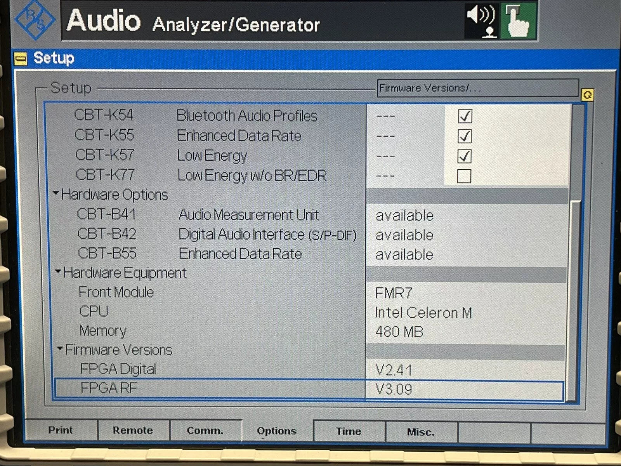Switch to the Misc. tab

point(421,432)
